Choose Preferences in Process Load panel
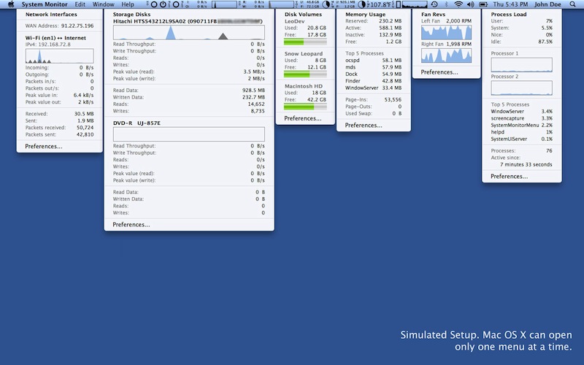 tap(509, 176)
